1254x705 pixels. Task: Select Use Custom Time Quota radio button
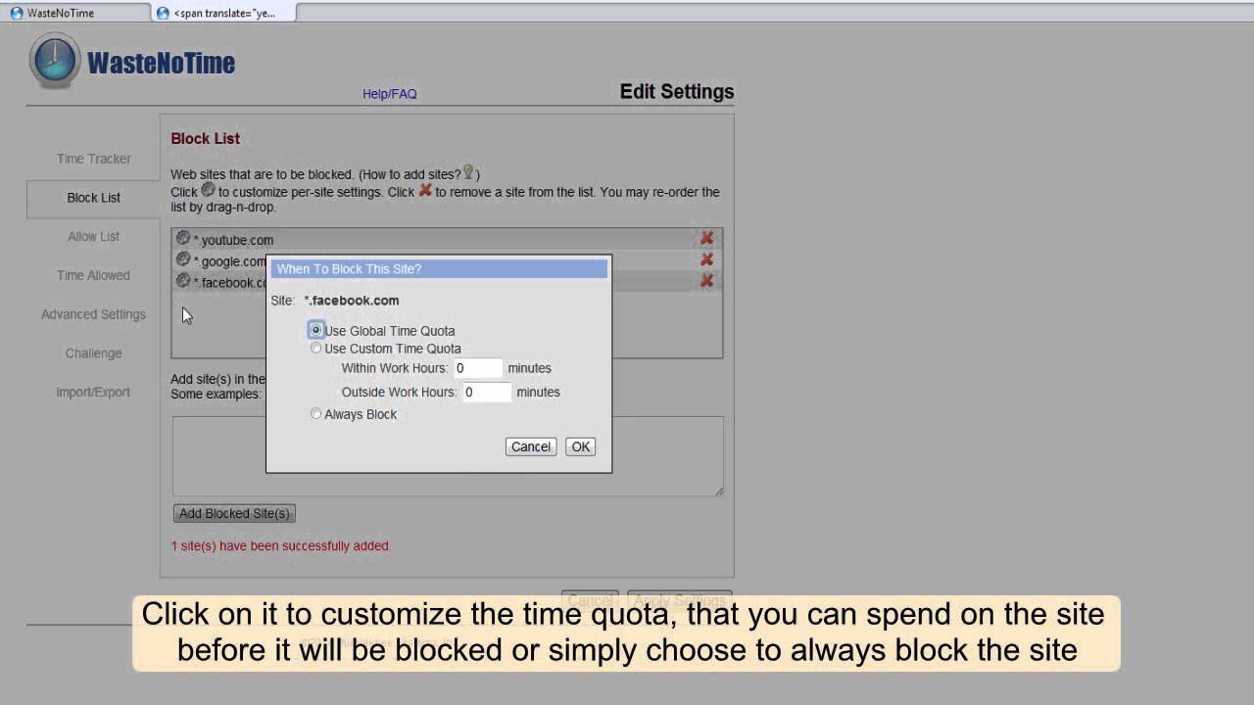[x=315, y=348]
